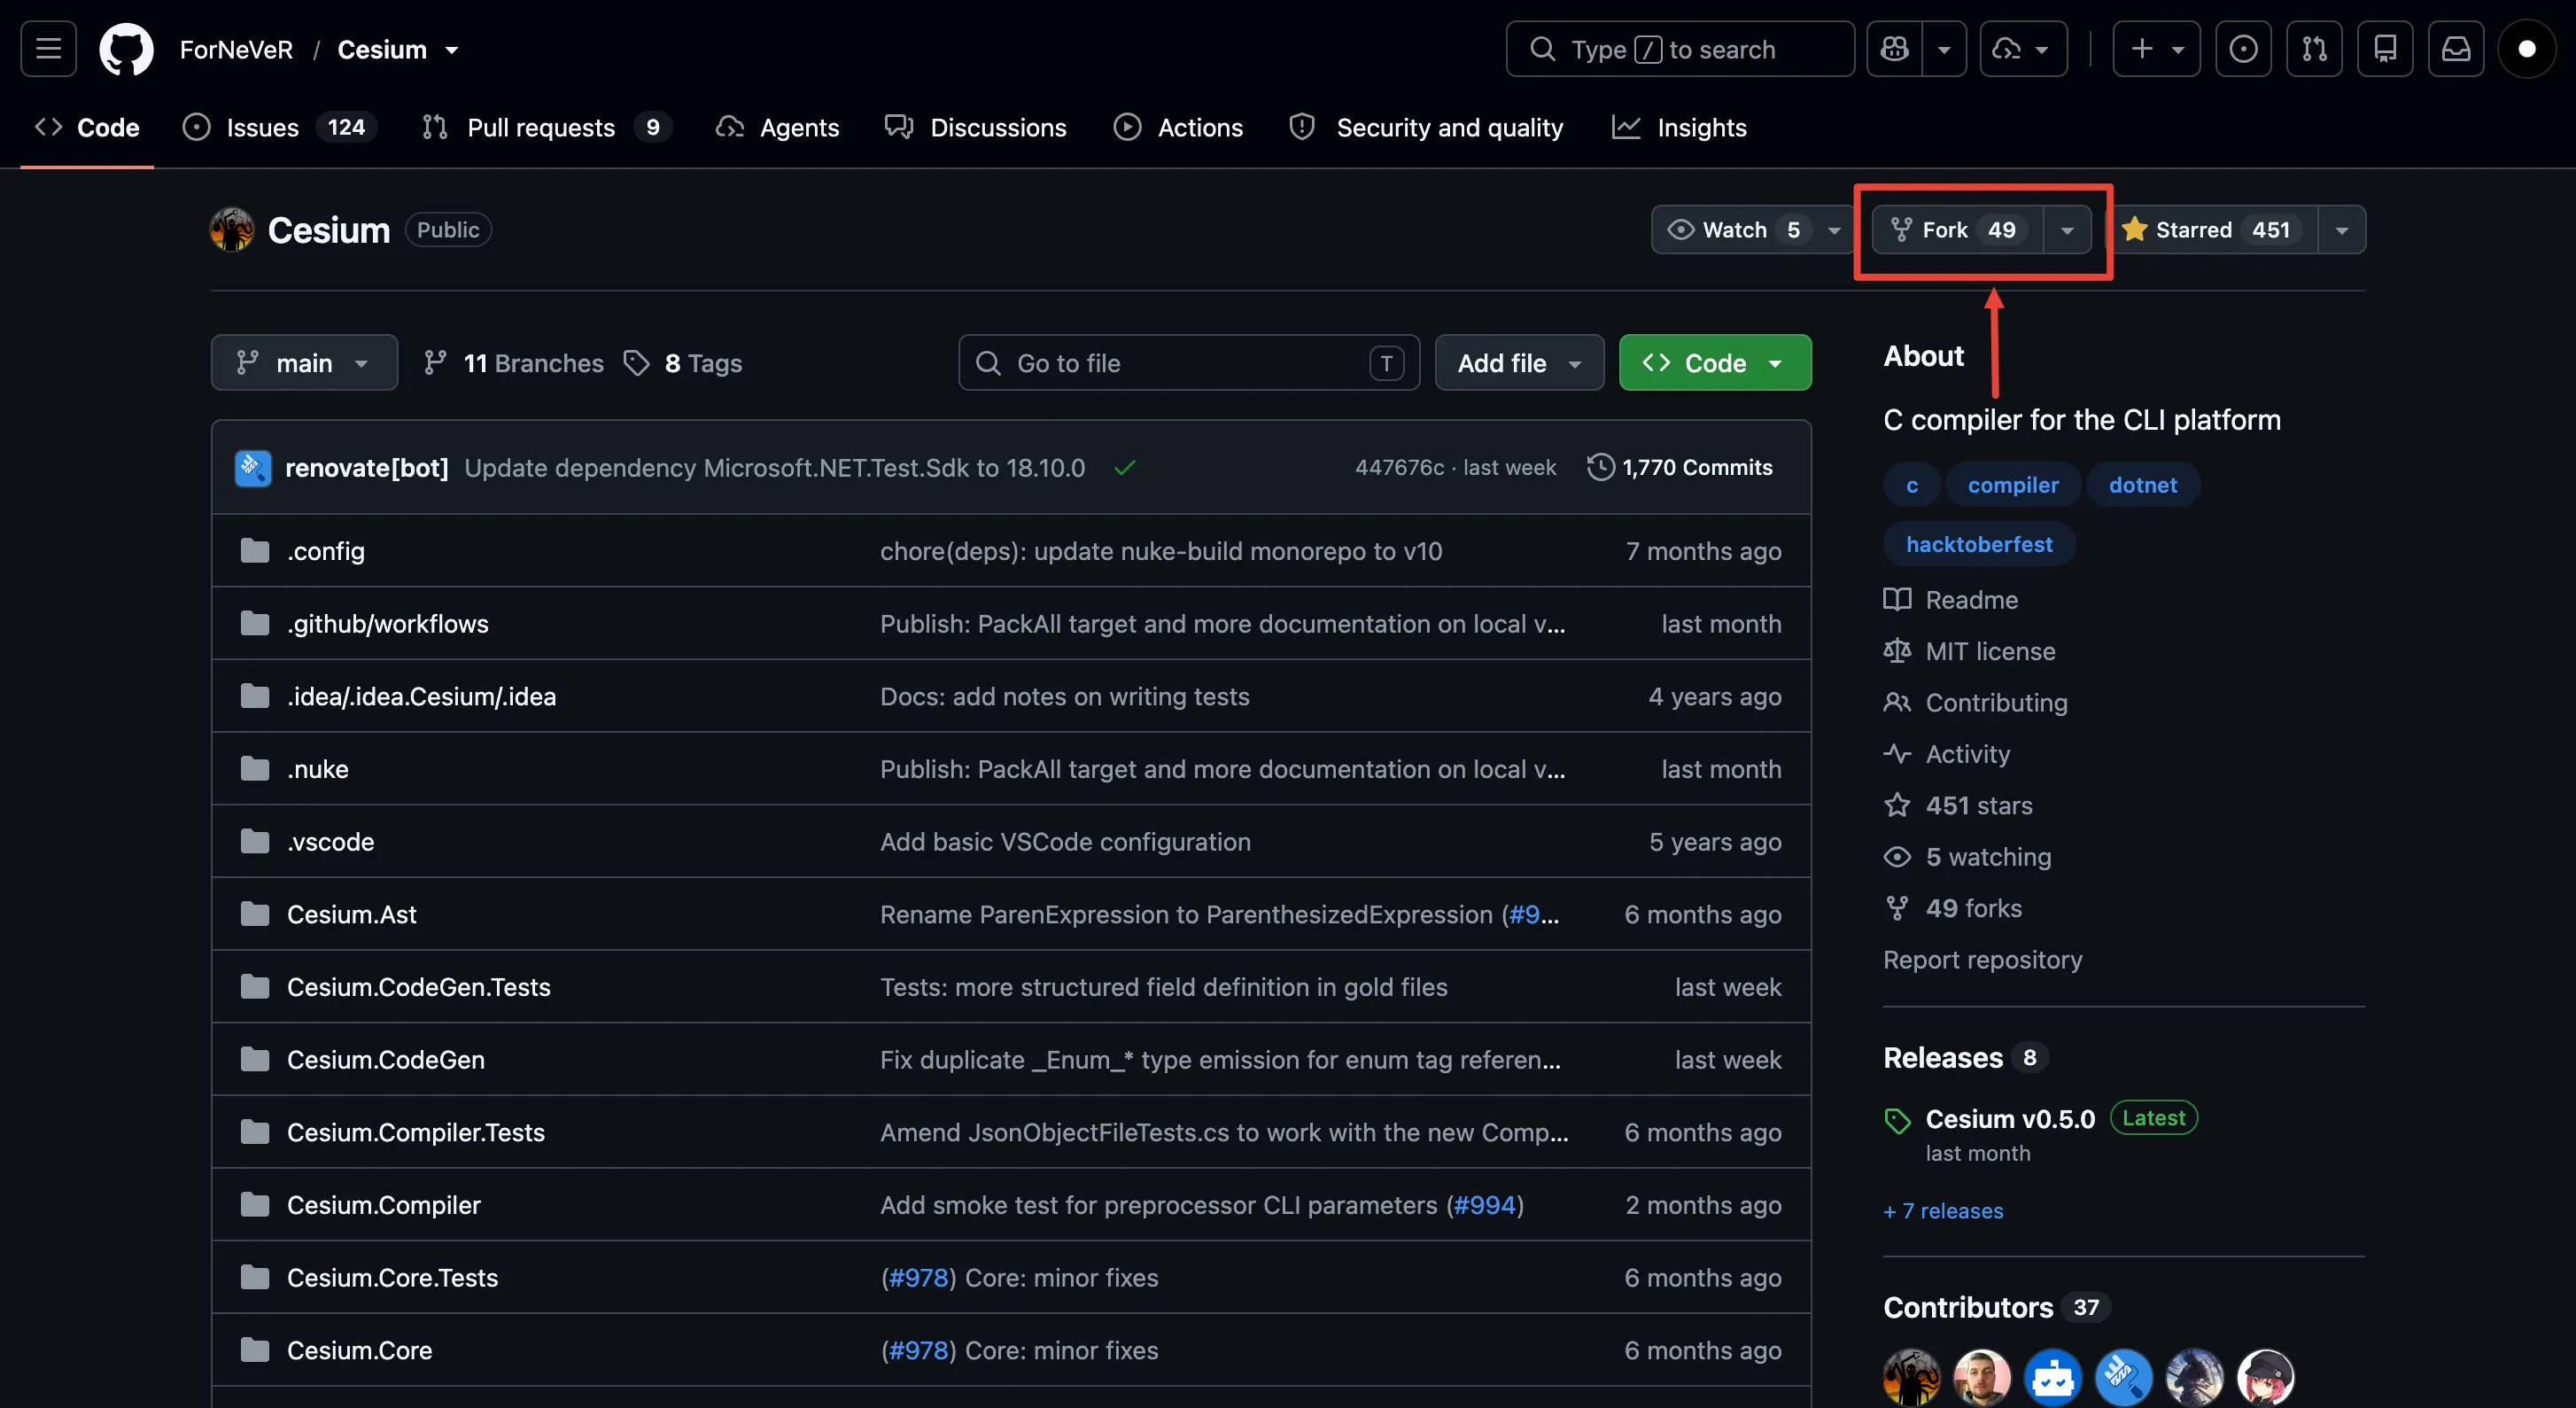This screenshot has height=1408, width=2576.
Task: Click the hacktoberfest topic tag
Action: click(1979, 544)
